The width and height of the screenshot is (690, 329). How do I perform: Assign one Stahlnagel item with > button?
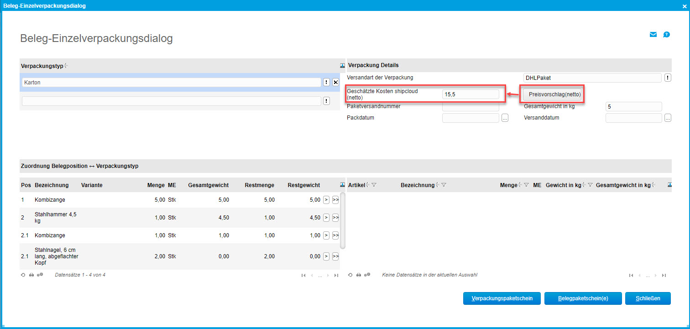tap(326, 256)
